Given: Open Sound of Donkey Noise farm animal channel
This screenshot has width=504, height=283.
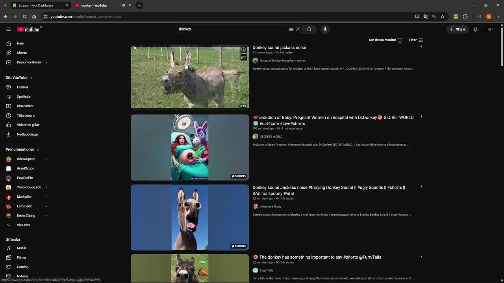Looking at the screenshot, I should 282,61.
